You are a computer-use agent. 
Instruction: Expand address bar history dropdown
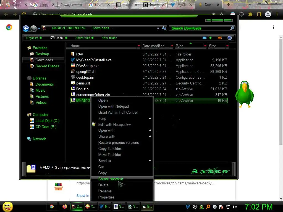(158, 28)
